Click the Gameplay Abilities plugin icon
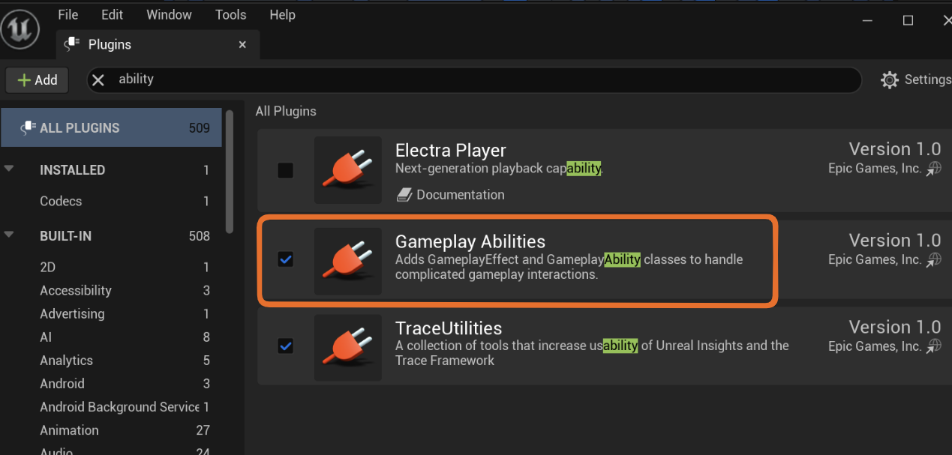952x455 pixels. (347, 261)
